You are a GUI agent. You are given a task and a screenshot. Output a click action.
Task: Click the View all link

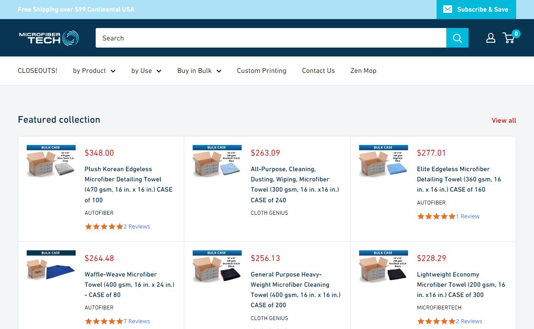click(504, 120)
